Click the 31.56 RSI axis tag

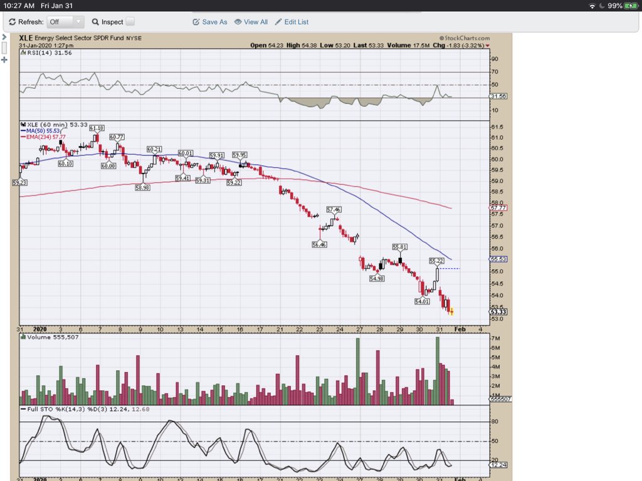(x=498, y=96)
